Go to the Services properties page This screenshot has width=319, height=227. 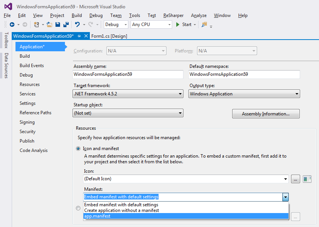click(28, 94)
